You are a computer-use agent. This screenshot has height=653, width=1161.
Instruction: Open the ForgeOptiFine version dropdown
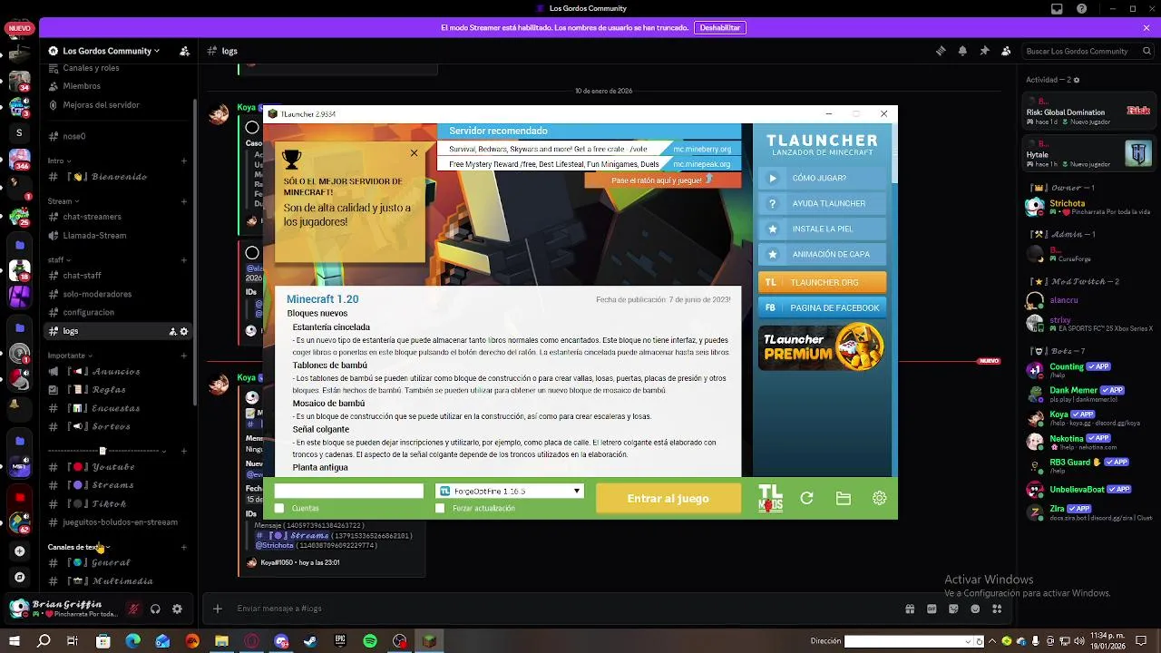pos(509,491)
